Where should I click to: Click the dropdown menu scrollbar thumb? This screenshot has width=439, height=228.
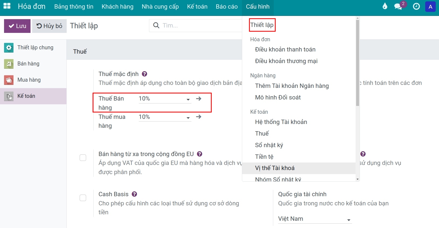[x=357, y=63]
